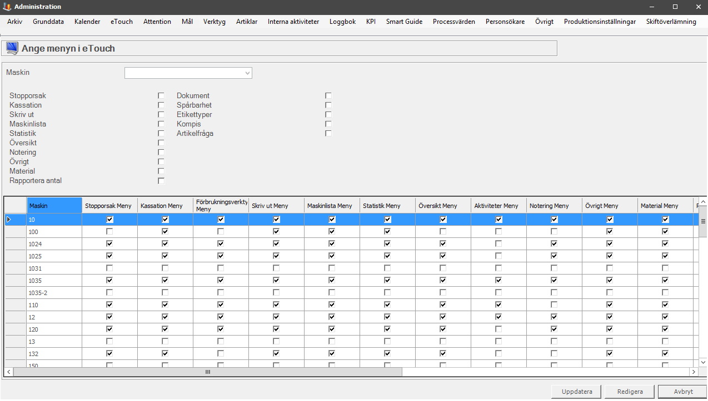Sort by the Maskin column header
The height and width of the screenshot is (401, 708).
pos(54,206)
